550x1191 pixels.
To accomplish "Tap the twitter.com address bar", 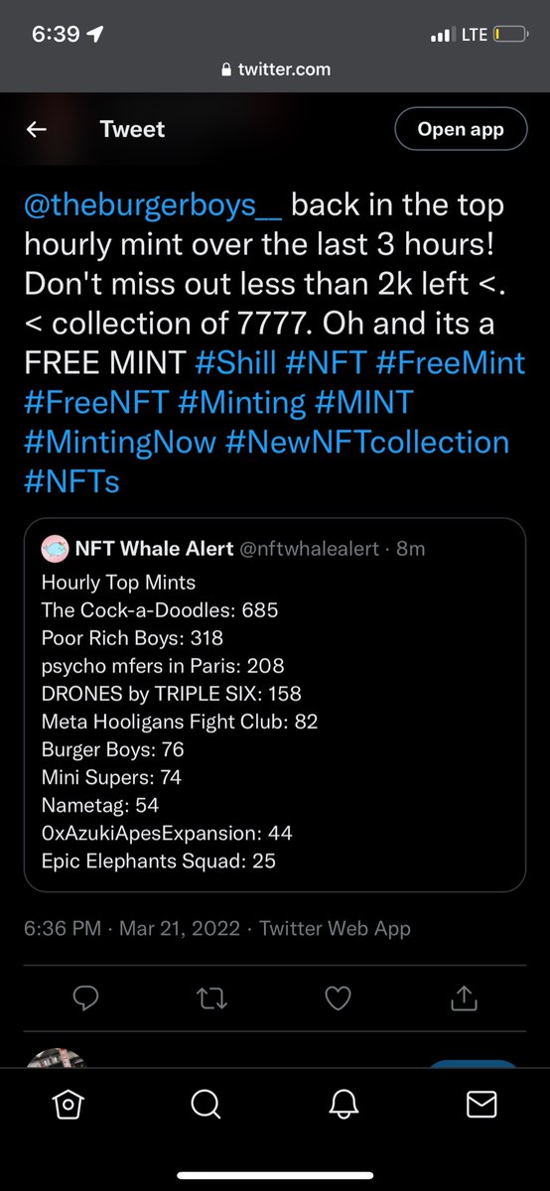I will (275, 69).
